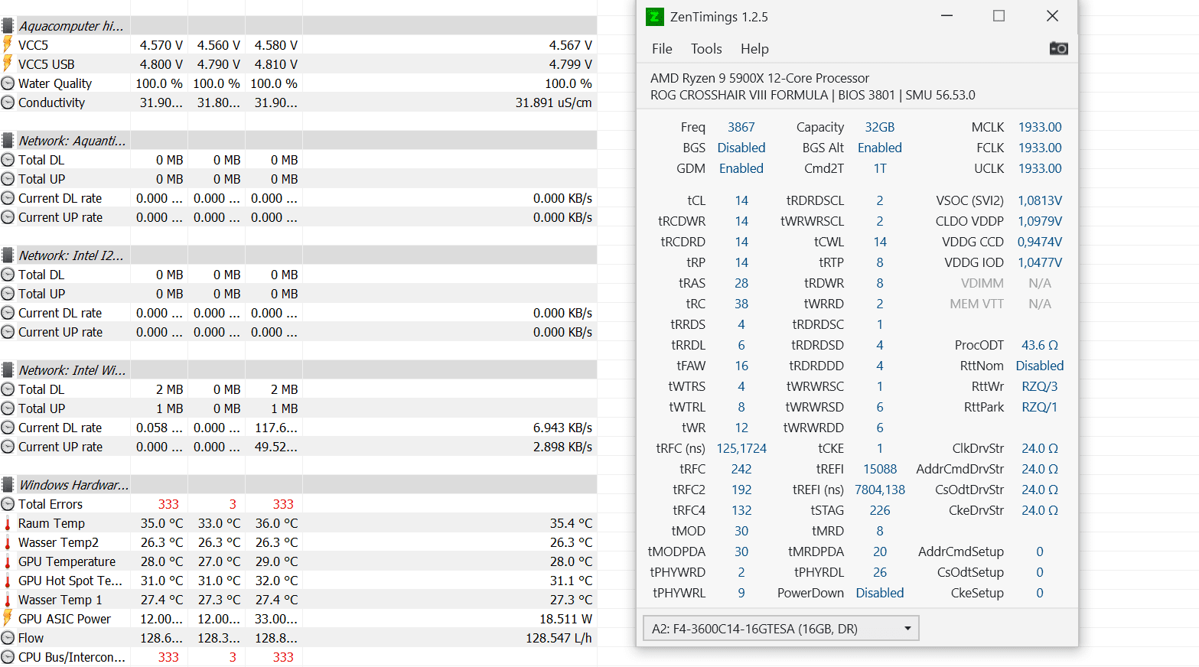
Task: Click the Raum Temp label
Action: [51, 523]
